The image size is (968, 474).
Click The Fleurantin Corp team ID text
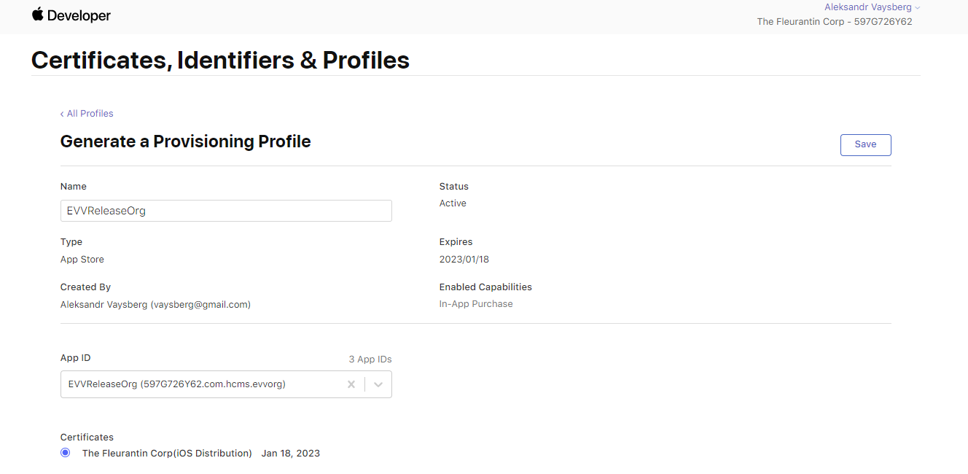click(835, 22)
